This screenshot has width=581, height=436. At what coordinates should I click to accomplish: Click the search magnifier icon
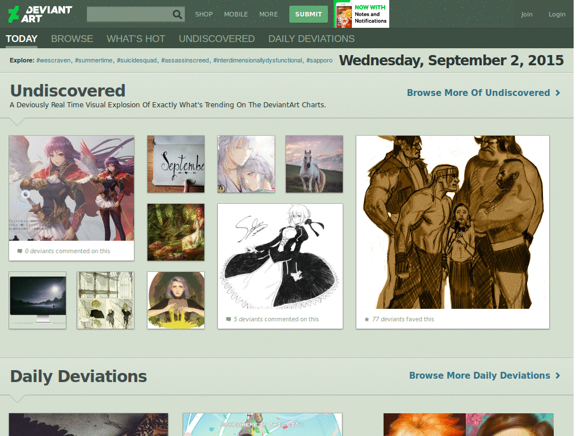pos(178,14)
